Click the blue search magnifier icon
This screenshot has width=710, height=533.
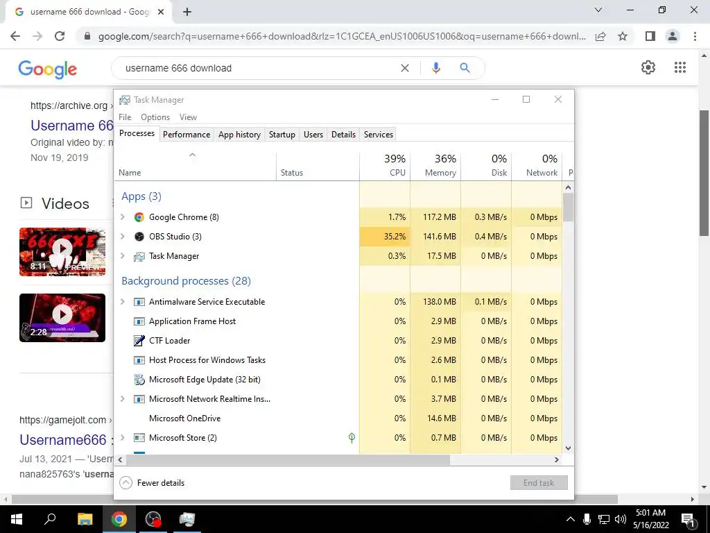(x=465, y=68)
